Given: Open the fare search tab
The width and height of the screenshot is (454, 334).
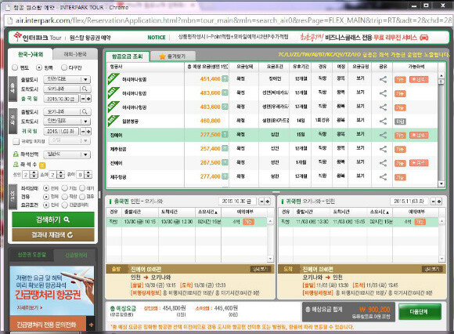Looking at the screenshot, I should click(127, 56).
